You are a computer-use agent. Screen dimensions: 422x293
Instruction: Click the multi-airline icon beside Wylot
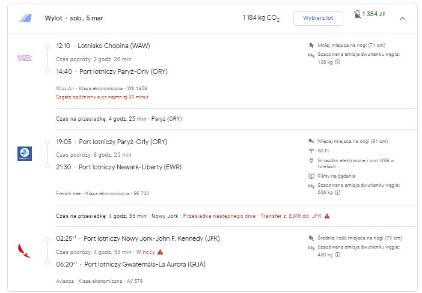[25, 18]
